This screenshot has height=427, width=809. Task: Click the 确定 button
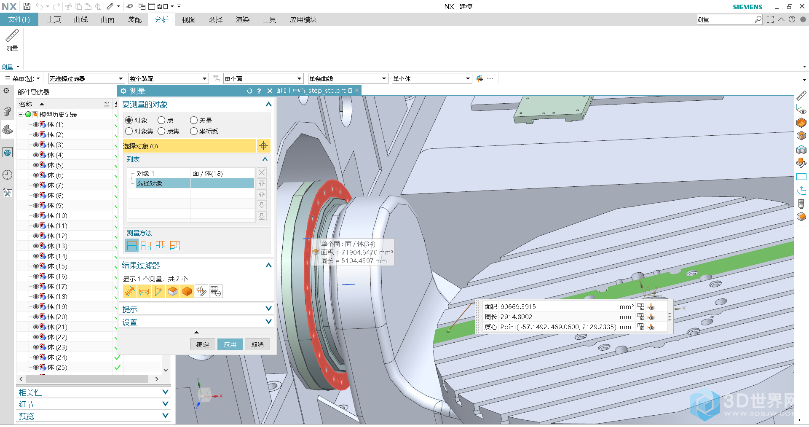pos(203,344)
